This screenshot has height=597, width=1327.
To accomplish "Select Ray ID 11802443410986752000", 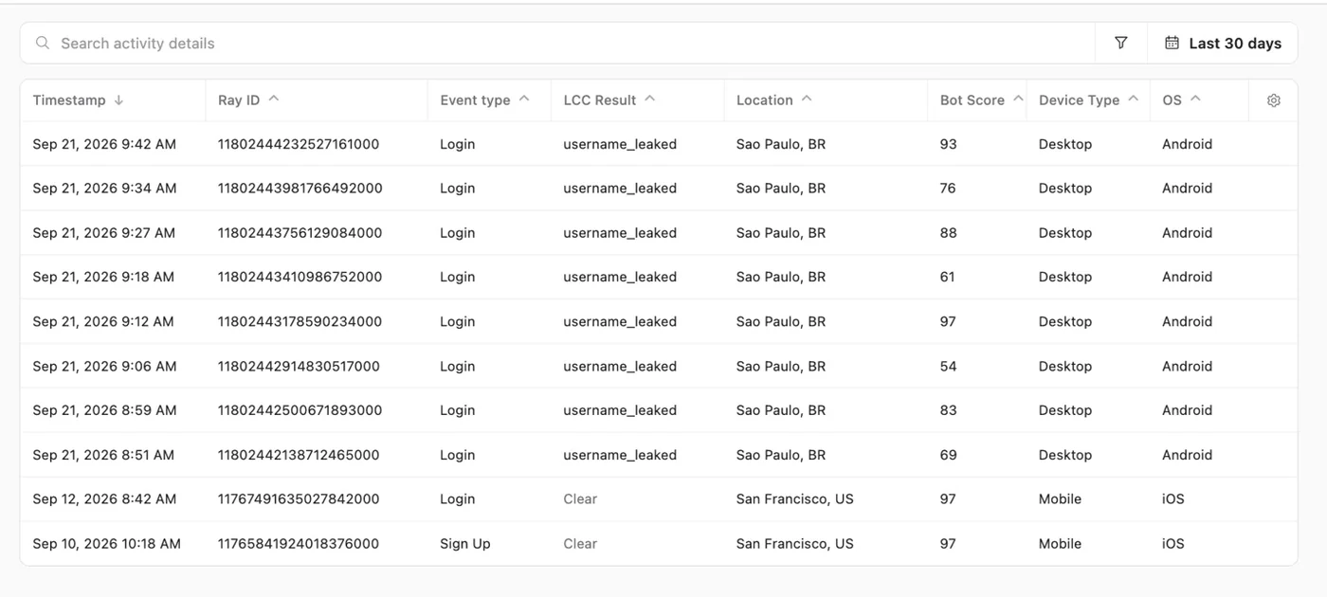I will pyautogui.click(x=300, y=277).
